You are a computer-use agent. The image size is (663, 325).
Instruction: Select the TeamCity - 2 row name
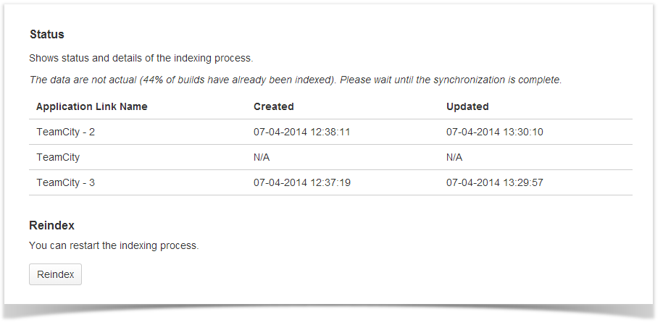pos(66,132)
